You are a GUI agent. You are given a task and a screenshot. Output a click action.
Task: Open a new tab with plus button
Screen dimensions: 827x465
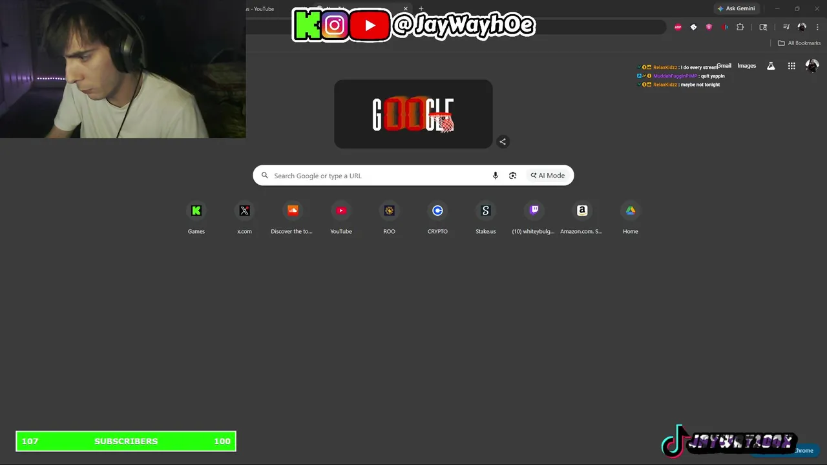(421, 9)
